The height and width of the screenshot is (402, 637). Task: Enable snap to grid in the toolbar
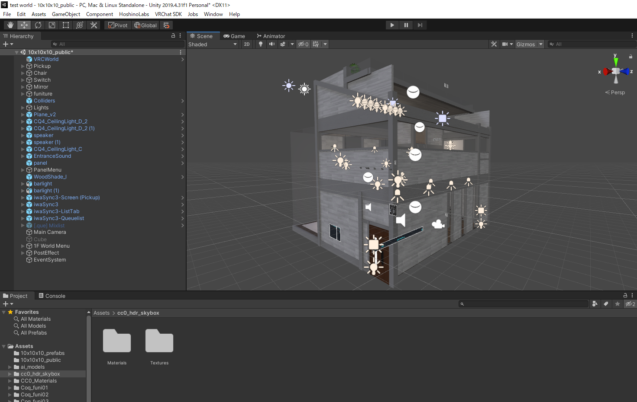166,25
